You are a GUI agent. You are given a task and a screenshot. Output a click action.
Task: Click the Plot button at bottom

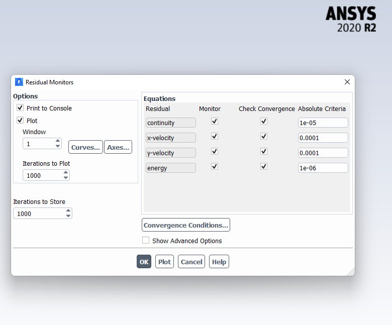[x=164, y=262]
